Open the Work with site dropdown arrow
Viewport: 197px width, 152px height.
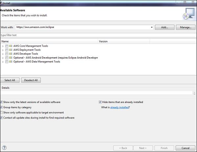coord(152,27)
